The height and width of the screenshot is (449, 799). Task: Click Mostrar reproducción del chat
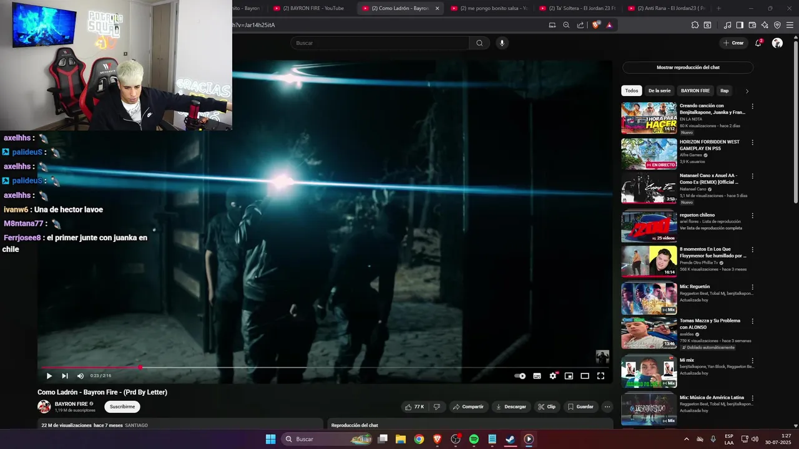(x=688, y=67)
